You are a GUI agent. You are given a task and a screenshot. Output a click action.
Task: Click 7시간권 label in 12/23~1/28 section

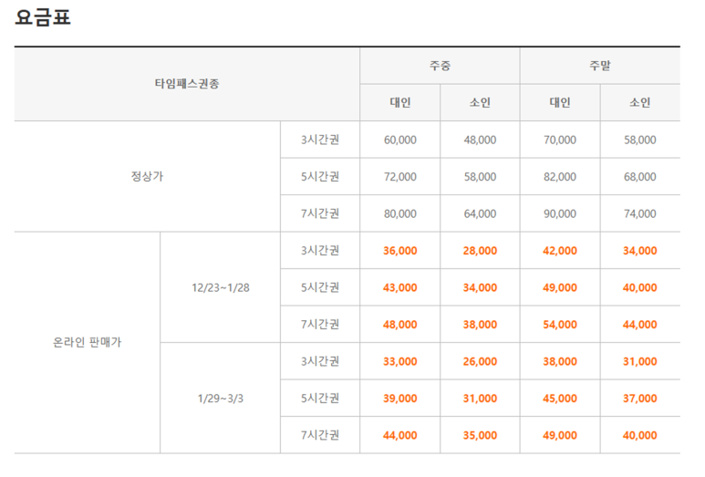320,324
